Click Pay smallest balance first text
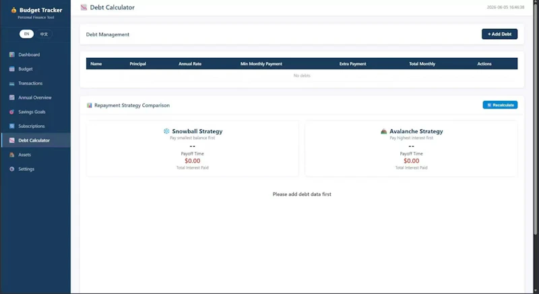Image resolution: width=539 pixels, height=294 pixels. coord(193,138)
